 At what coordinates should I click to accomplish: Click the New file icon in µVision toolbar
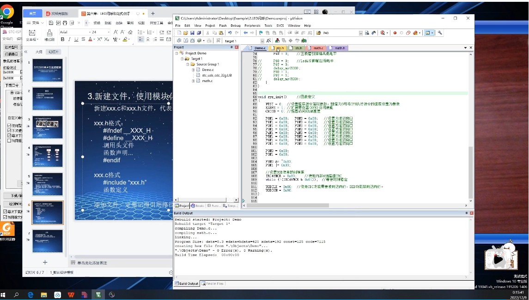click(179, 33)
